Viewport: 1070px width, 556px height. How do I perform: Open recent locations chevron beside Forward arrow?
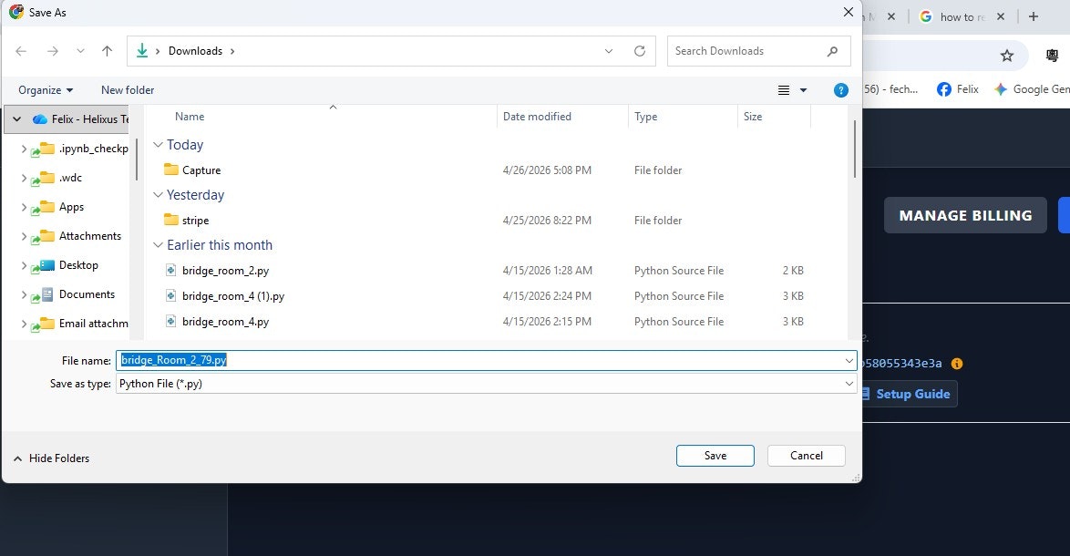point(80,51)
